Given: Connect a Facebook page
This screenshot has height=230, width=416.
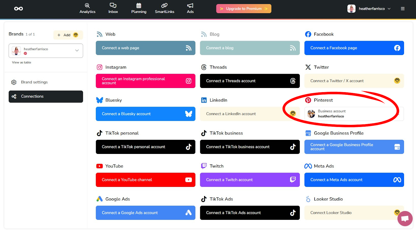Looking at the screenshot, I should 354,48.
